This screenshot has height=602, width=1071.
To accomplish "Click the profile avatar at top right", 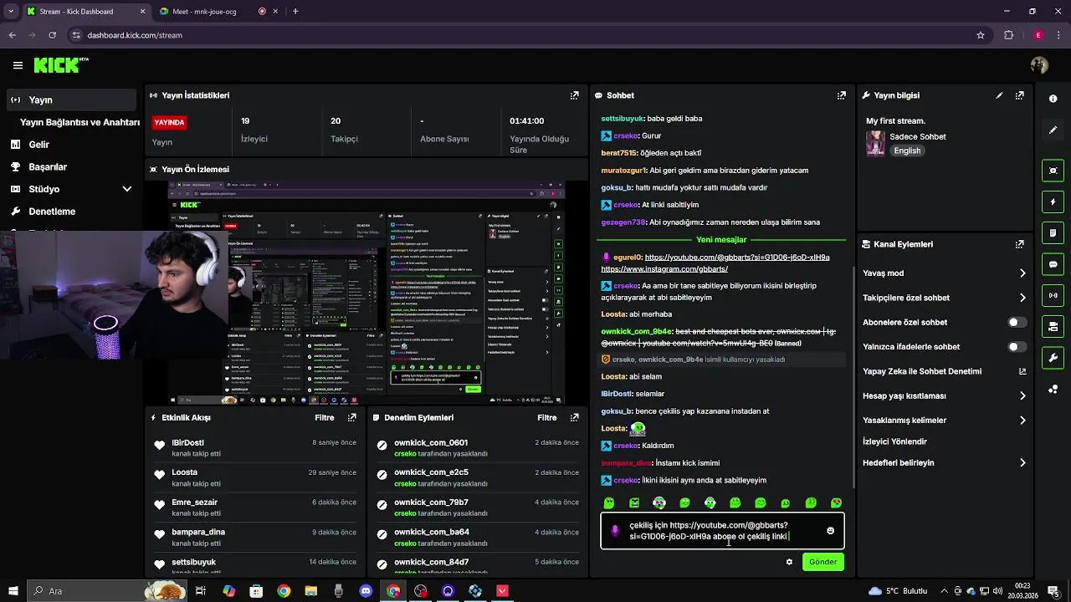I will click(1039, 65).
